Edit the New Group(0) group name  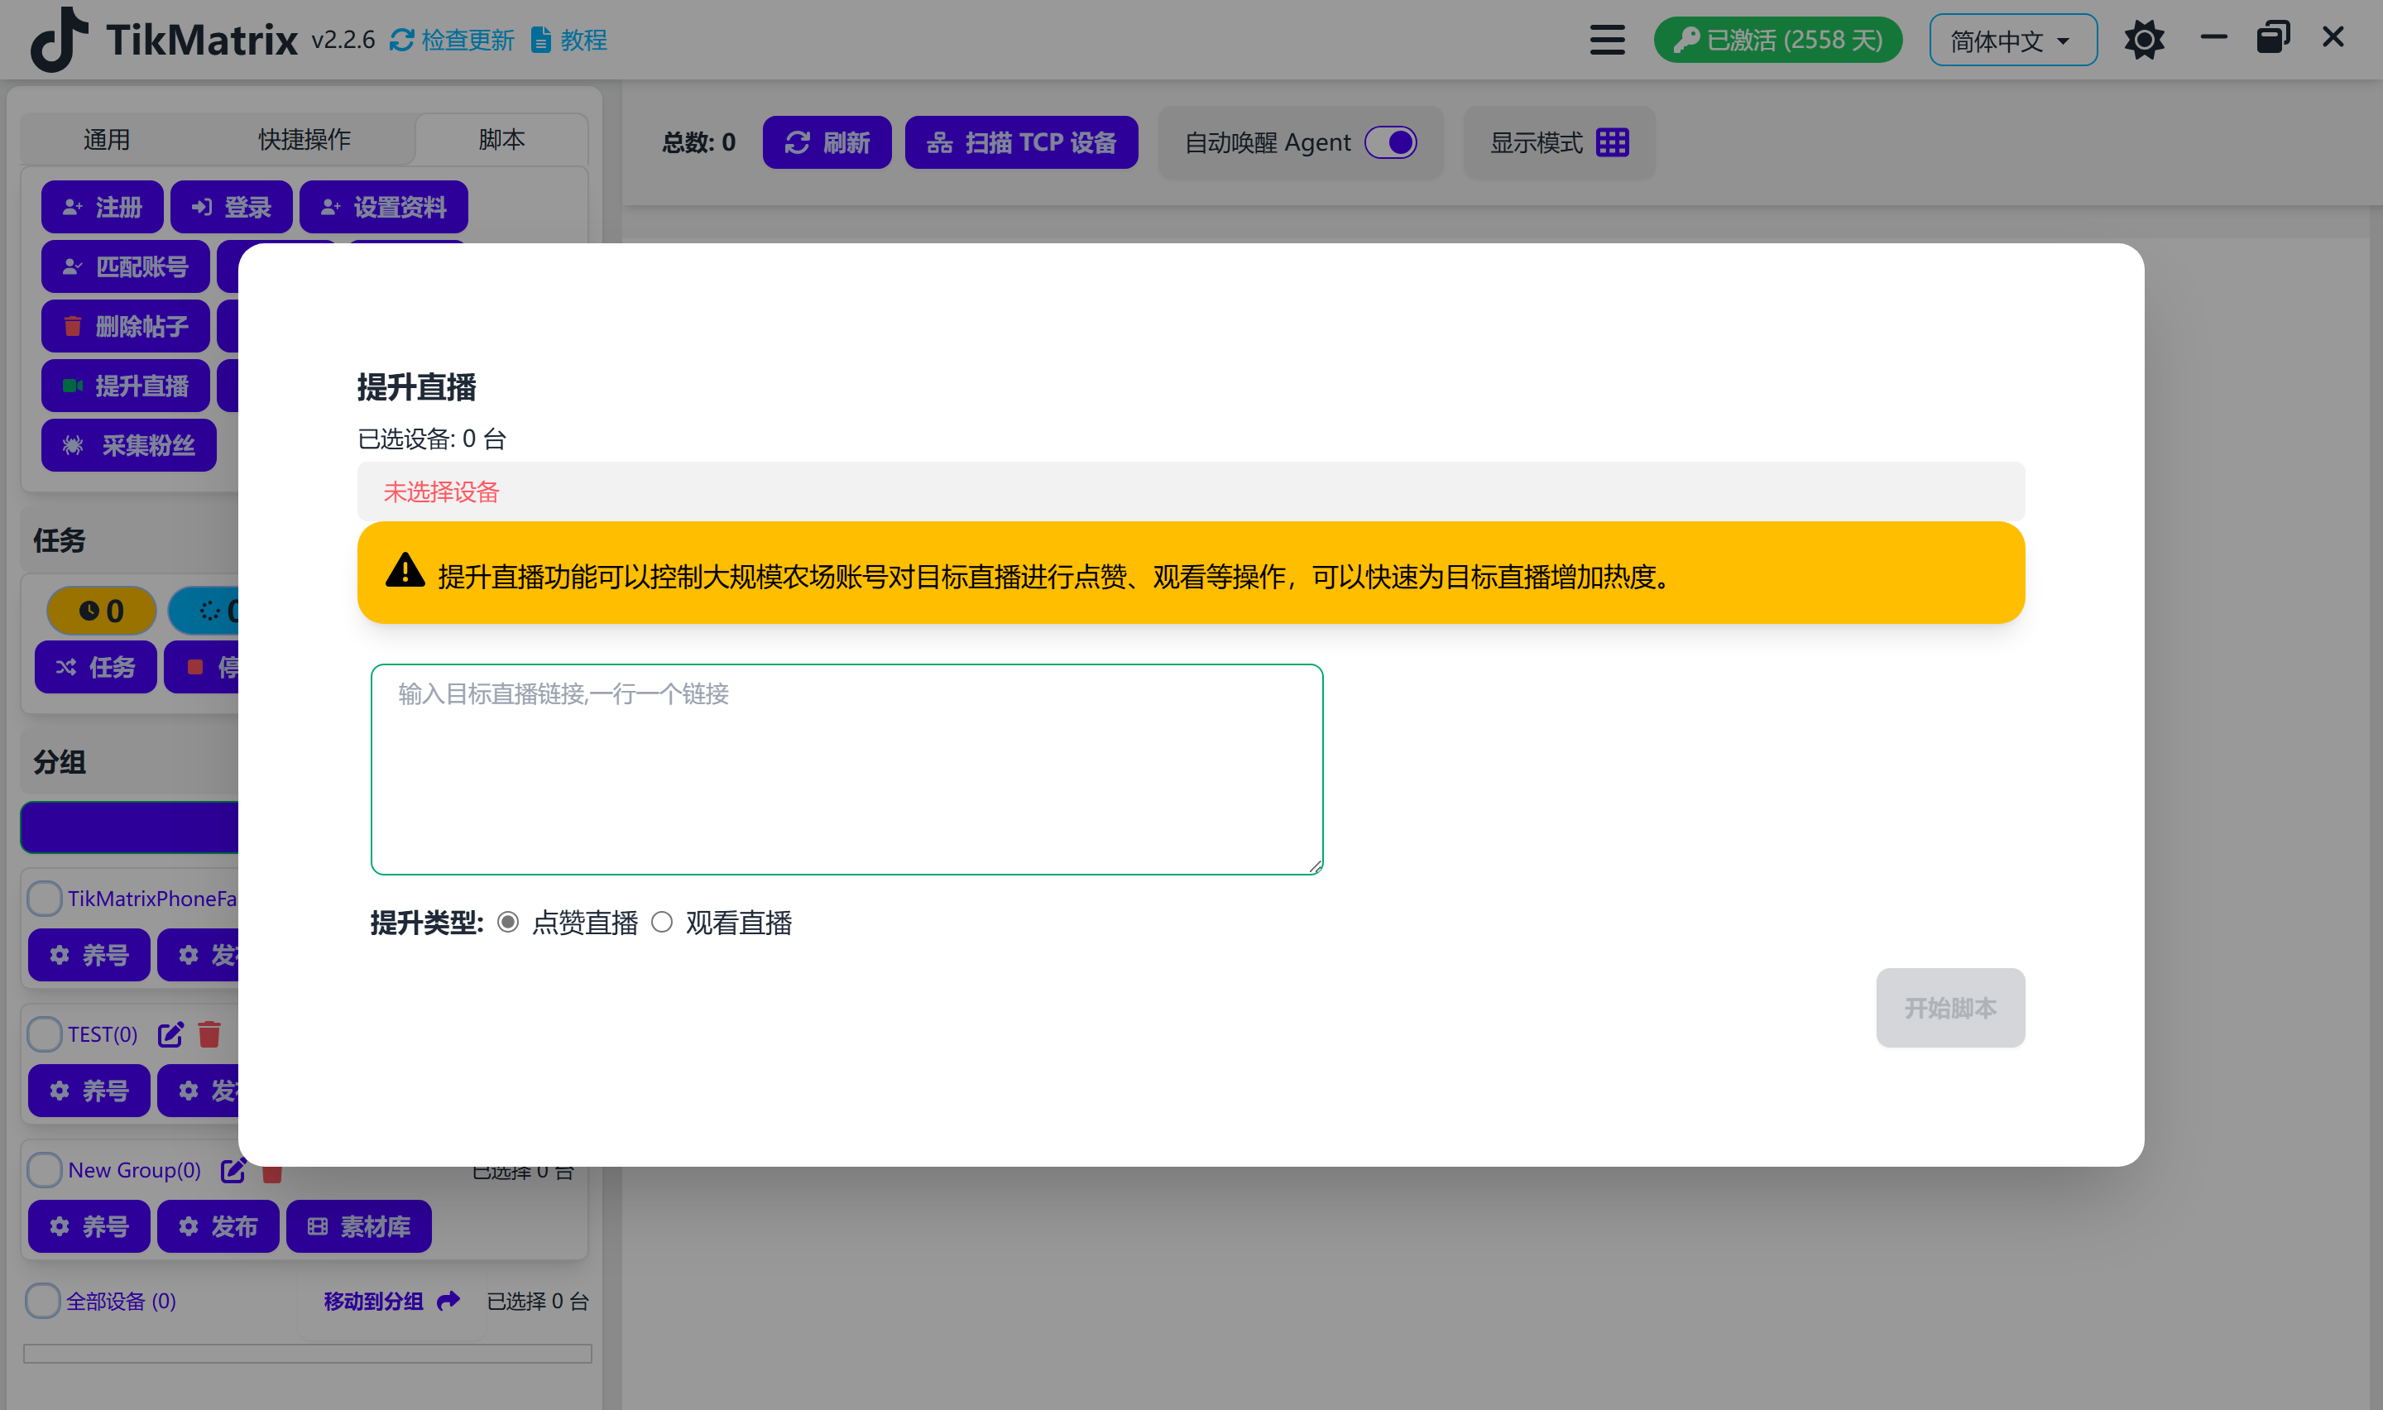tap(233, 1169)
